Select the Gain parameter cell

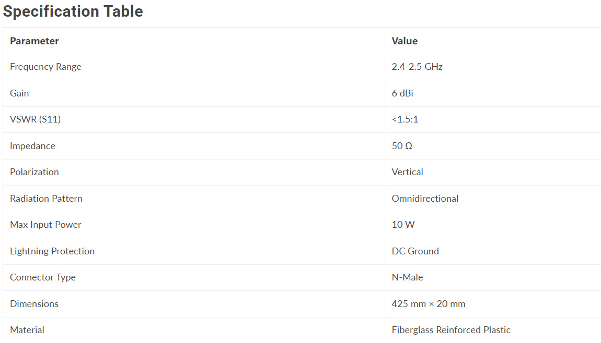pyautogui.click(x=19, y=93)
